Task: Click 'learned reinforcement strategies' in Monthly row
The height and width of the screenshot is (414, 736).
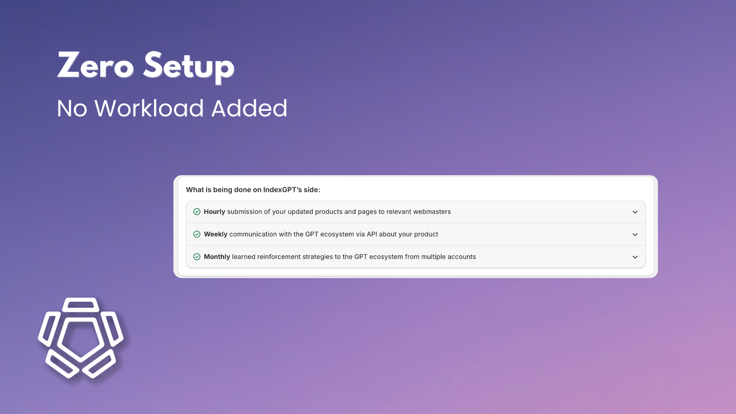Action: [x=282, y=257]
